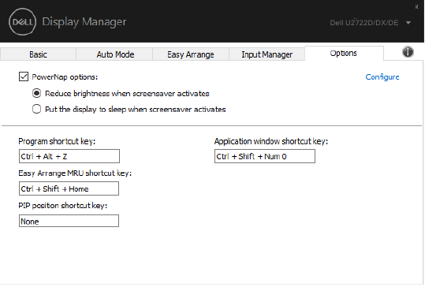Click the Dell U2722D/DX/DE monitor name

click(364, 23)
